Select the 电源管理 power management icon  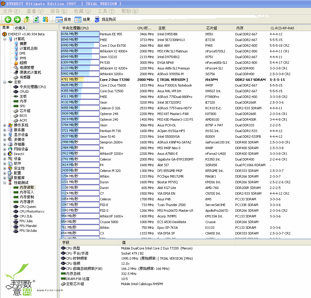click(x=16, y=68)
